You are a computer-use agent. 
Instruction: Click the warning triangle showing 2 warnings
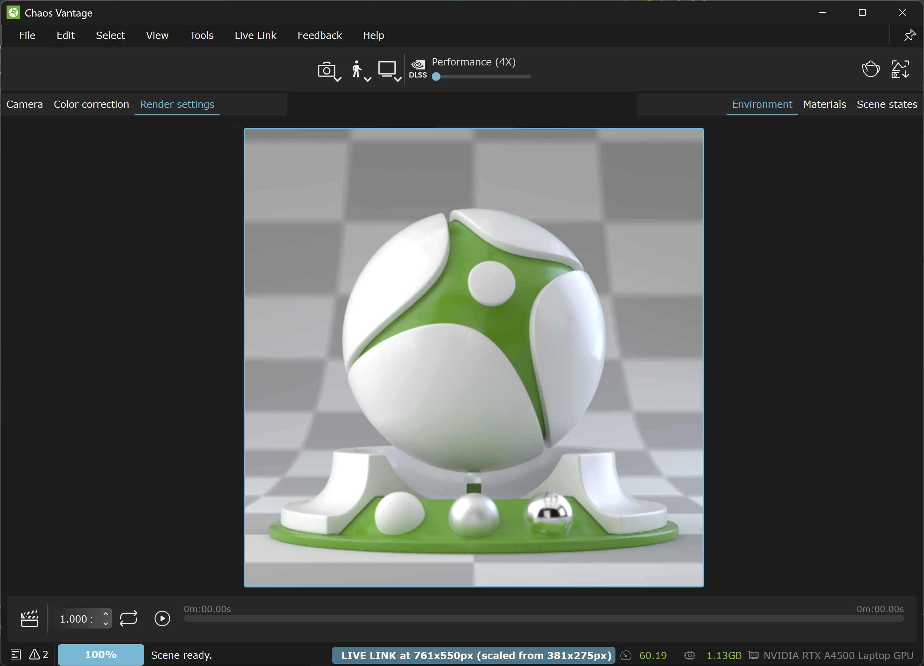(x=38, y=654)
